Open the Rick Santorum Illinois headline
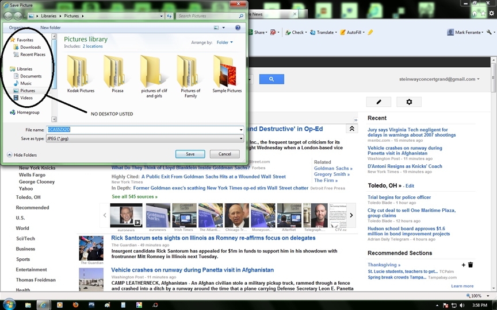The image size is (497, 310). click(213, 238)
